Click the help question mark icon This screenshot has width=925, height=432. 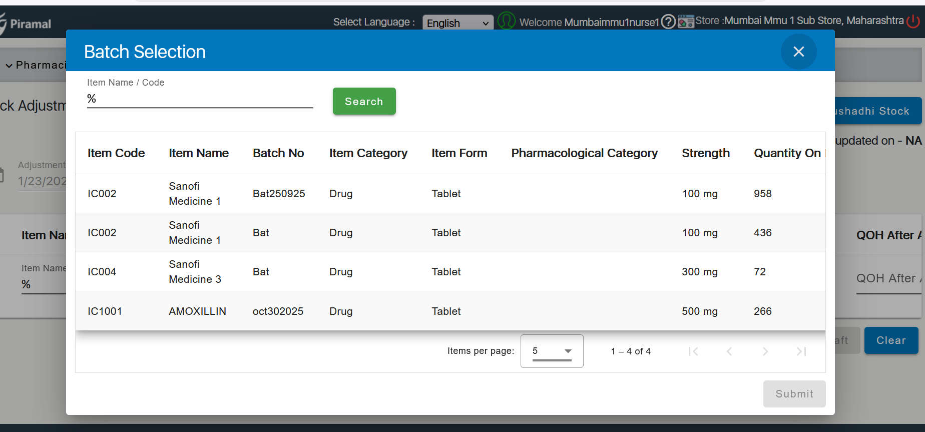[668, 22]
